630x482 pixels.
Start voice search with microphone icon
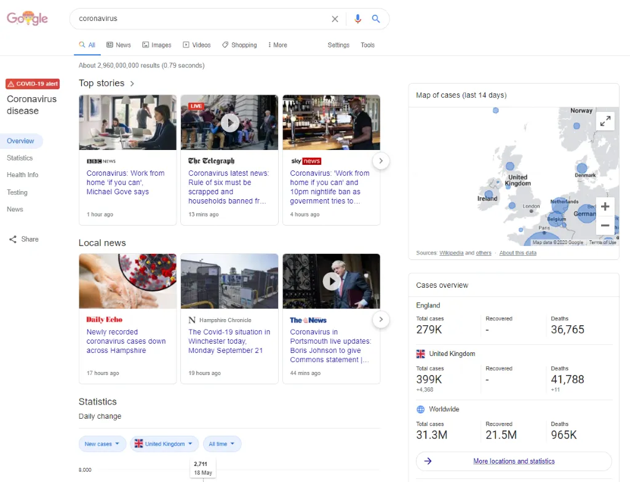pyautogui.click(x=357, y=19)
